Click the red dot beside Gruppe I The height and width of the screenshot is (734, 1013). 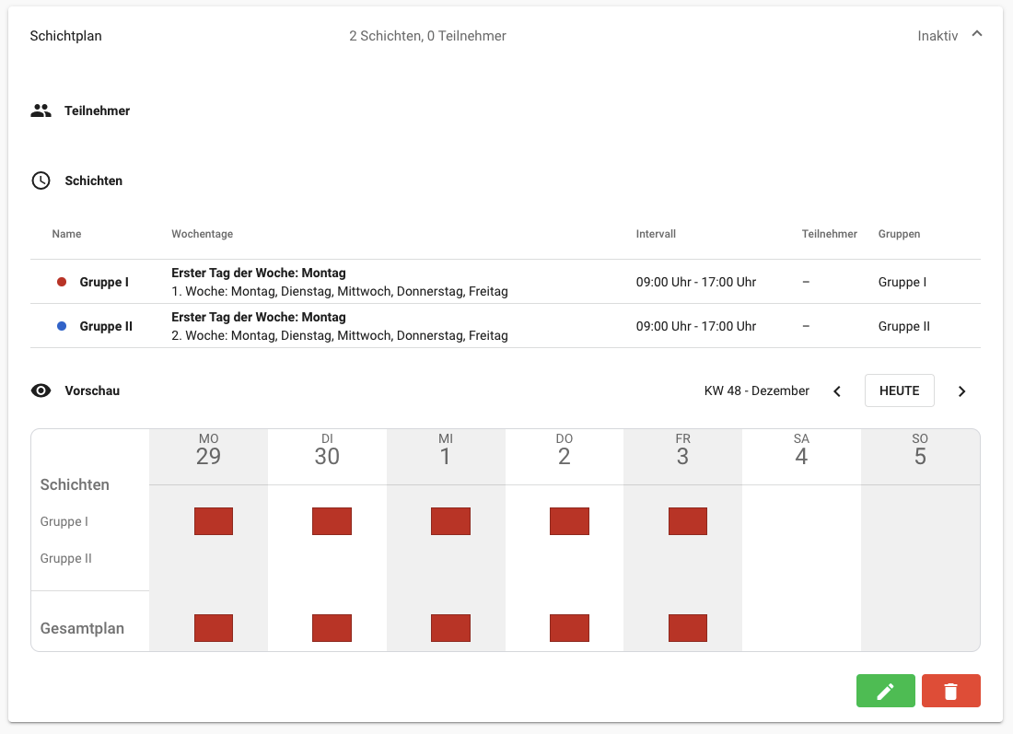[x=62, y=282]
